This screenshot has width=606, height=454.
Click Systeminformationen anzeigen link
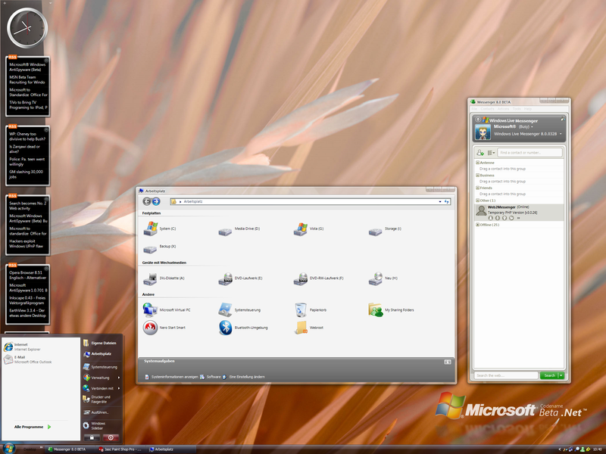pos(173,376)
